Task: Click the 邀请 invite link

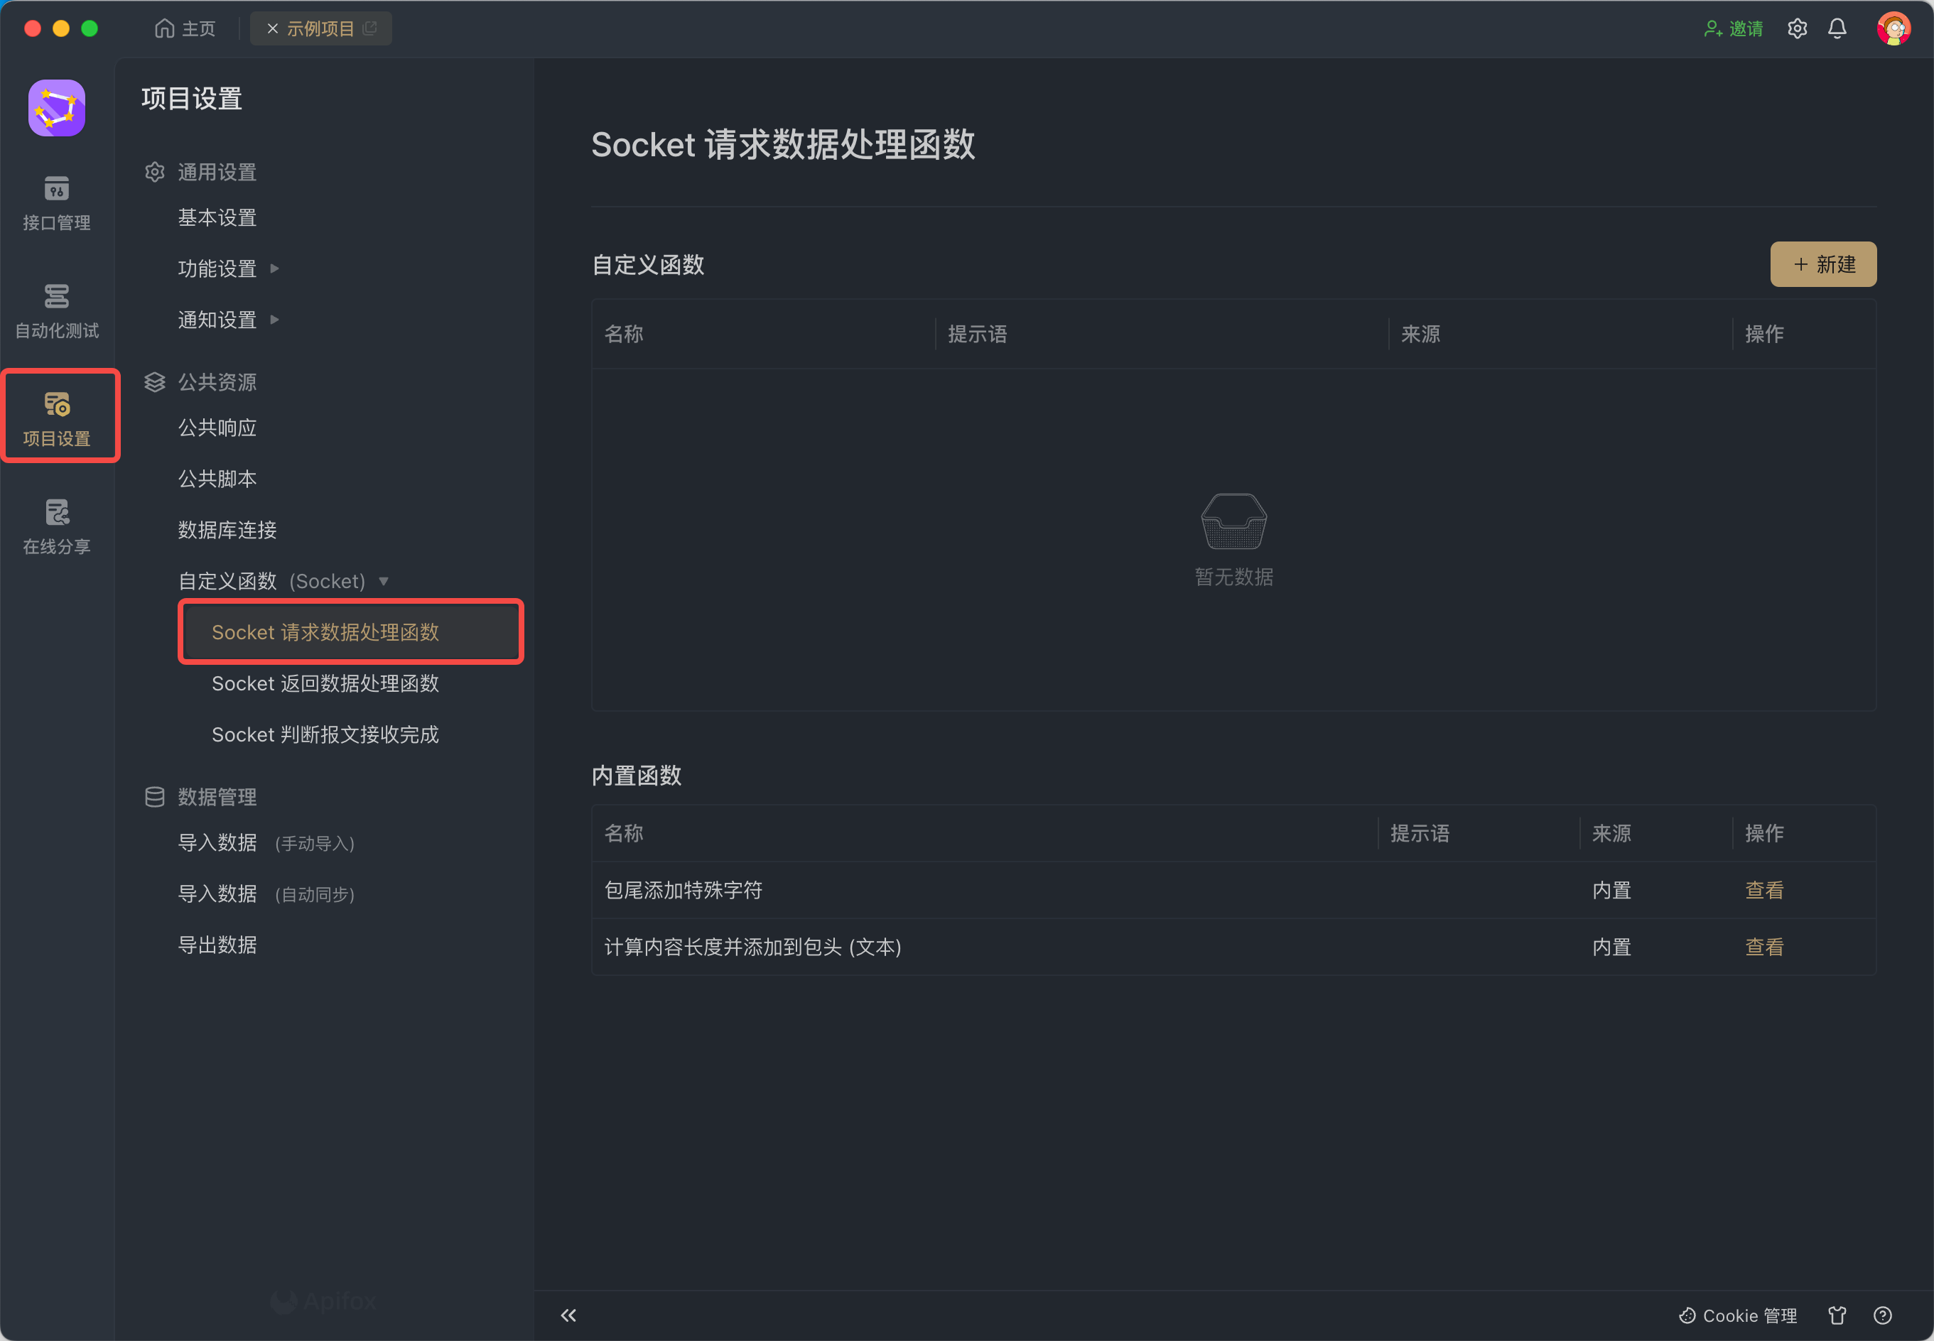Action: (1733, 28)
